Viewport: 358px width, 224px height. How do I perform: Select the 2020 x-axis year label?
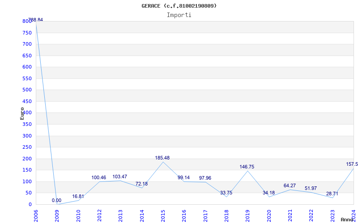pos(269,216)
